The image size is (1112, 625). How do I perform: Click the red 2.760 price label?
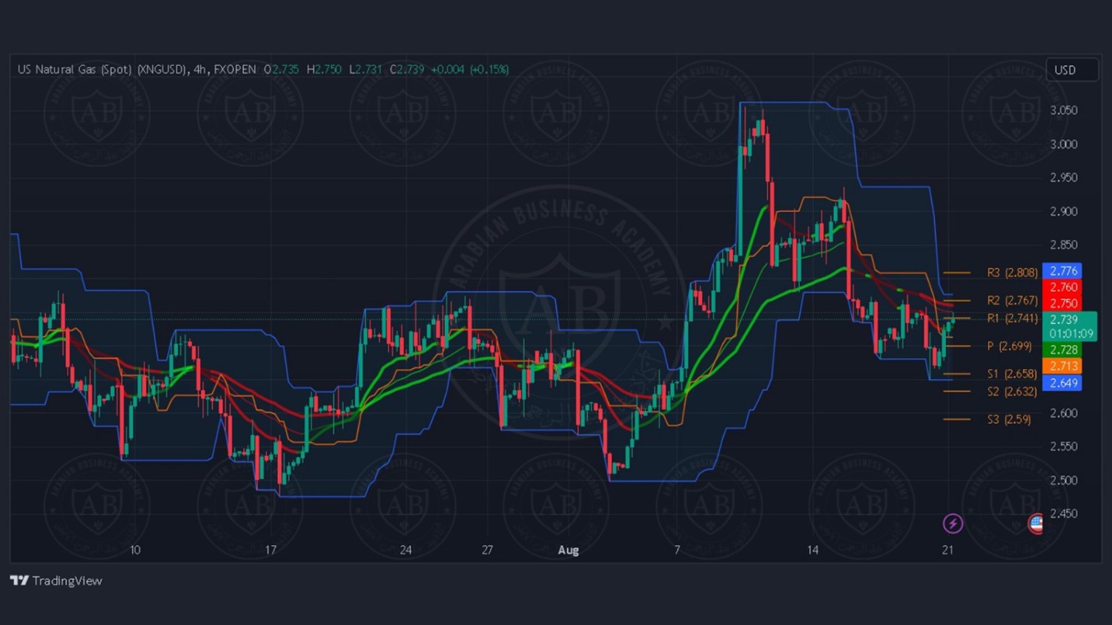1062,287
